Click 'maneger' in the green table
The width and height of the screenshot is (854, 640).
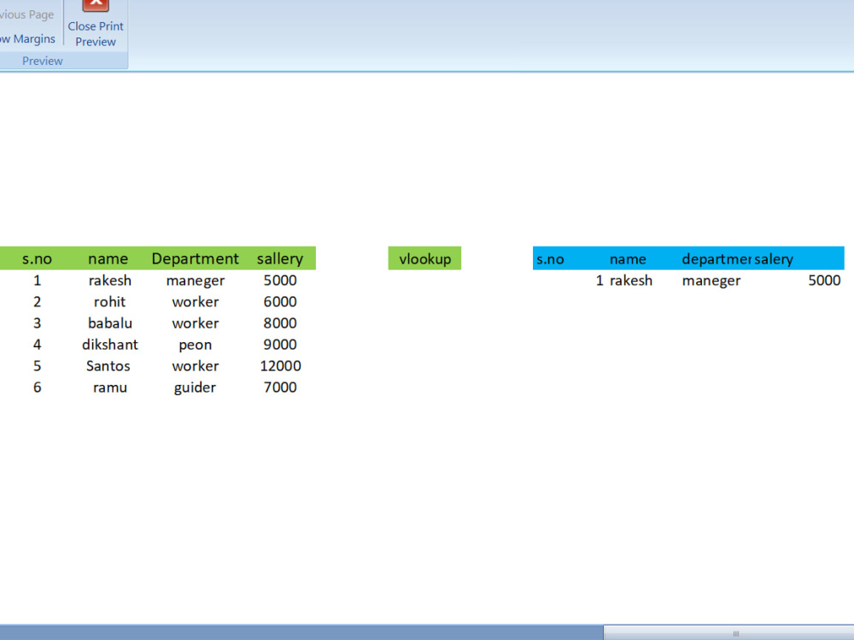195,280
